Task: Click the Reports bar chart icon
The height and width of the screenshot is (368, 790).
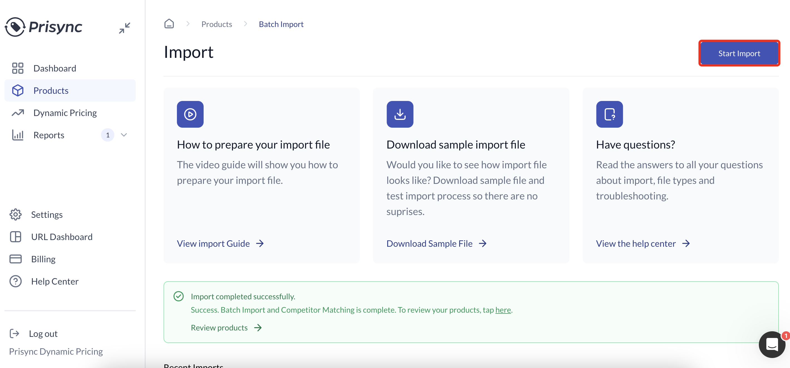Action: tap(18, 135)
